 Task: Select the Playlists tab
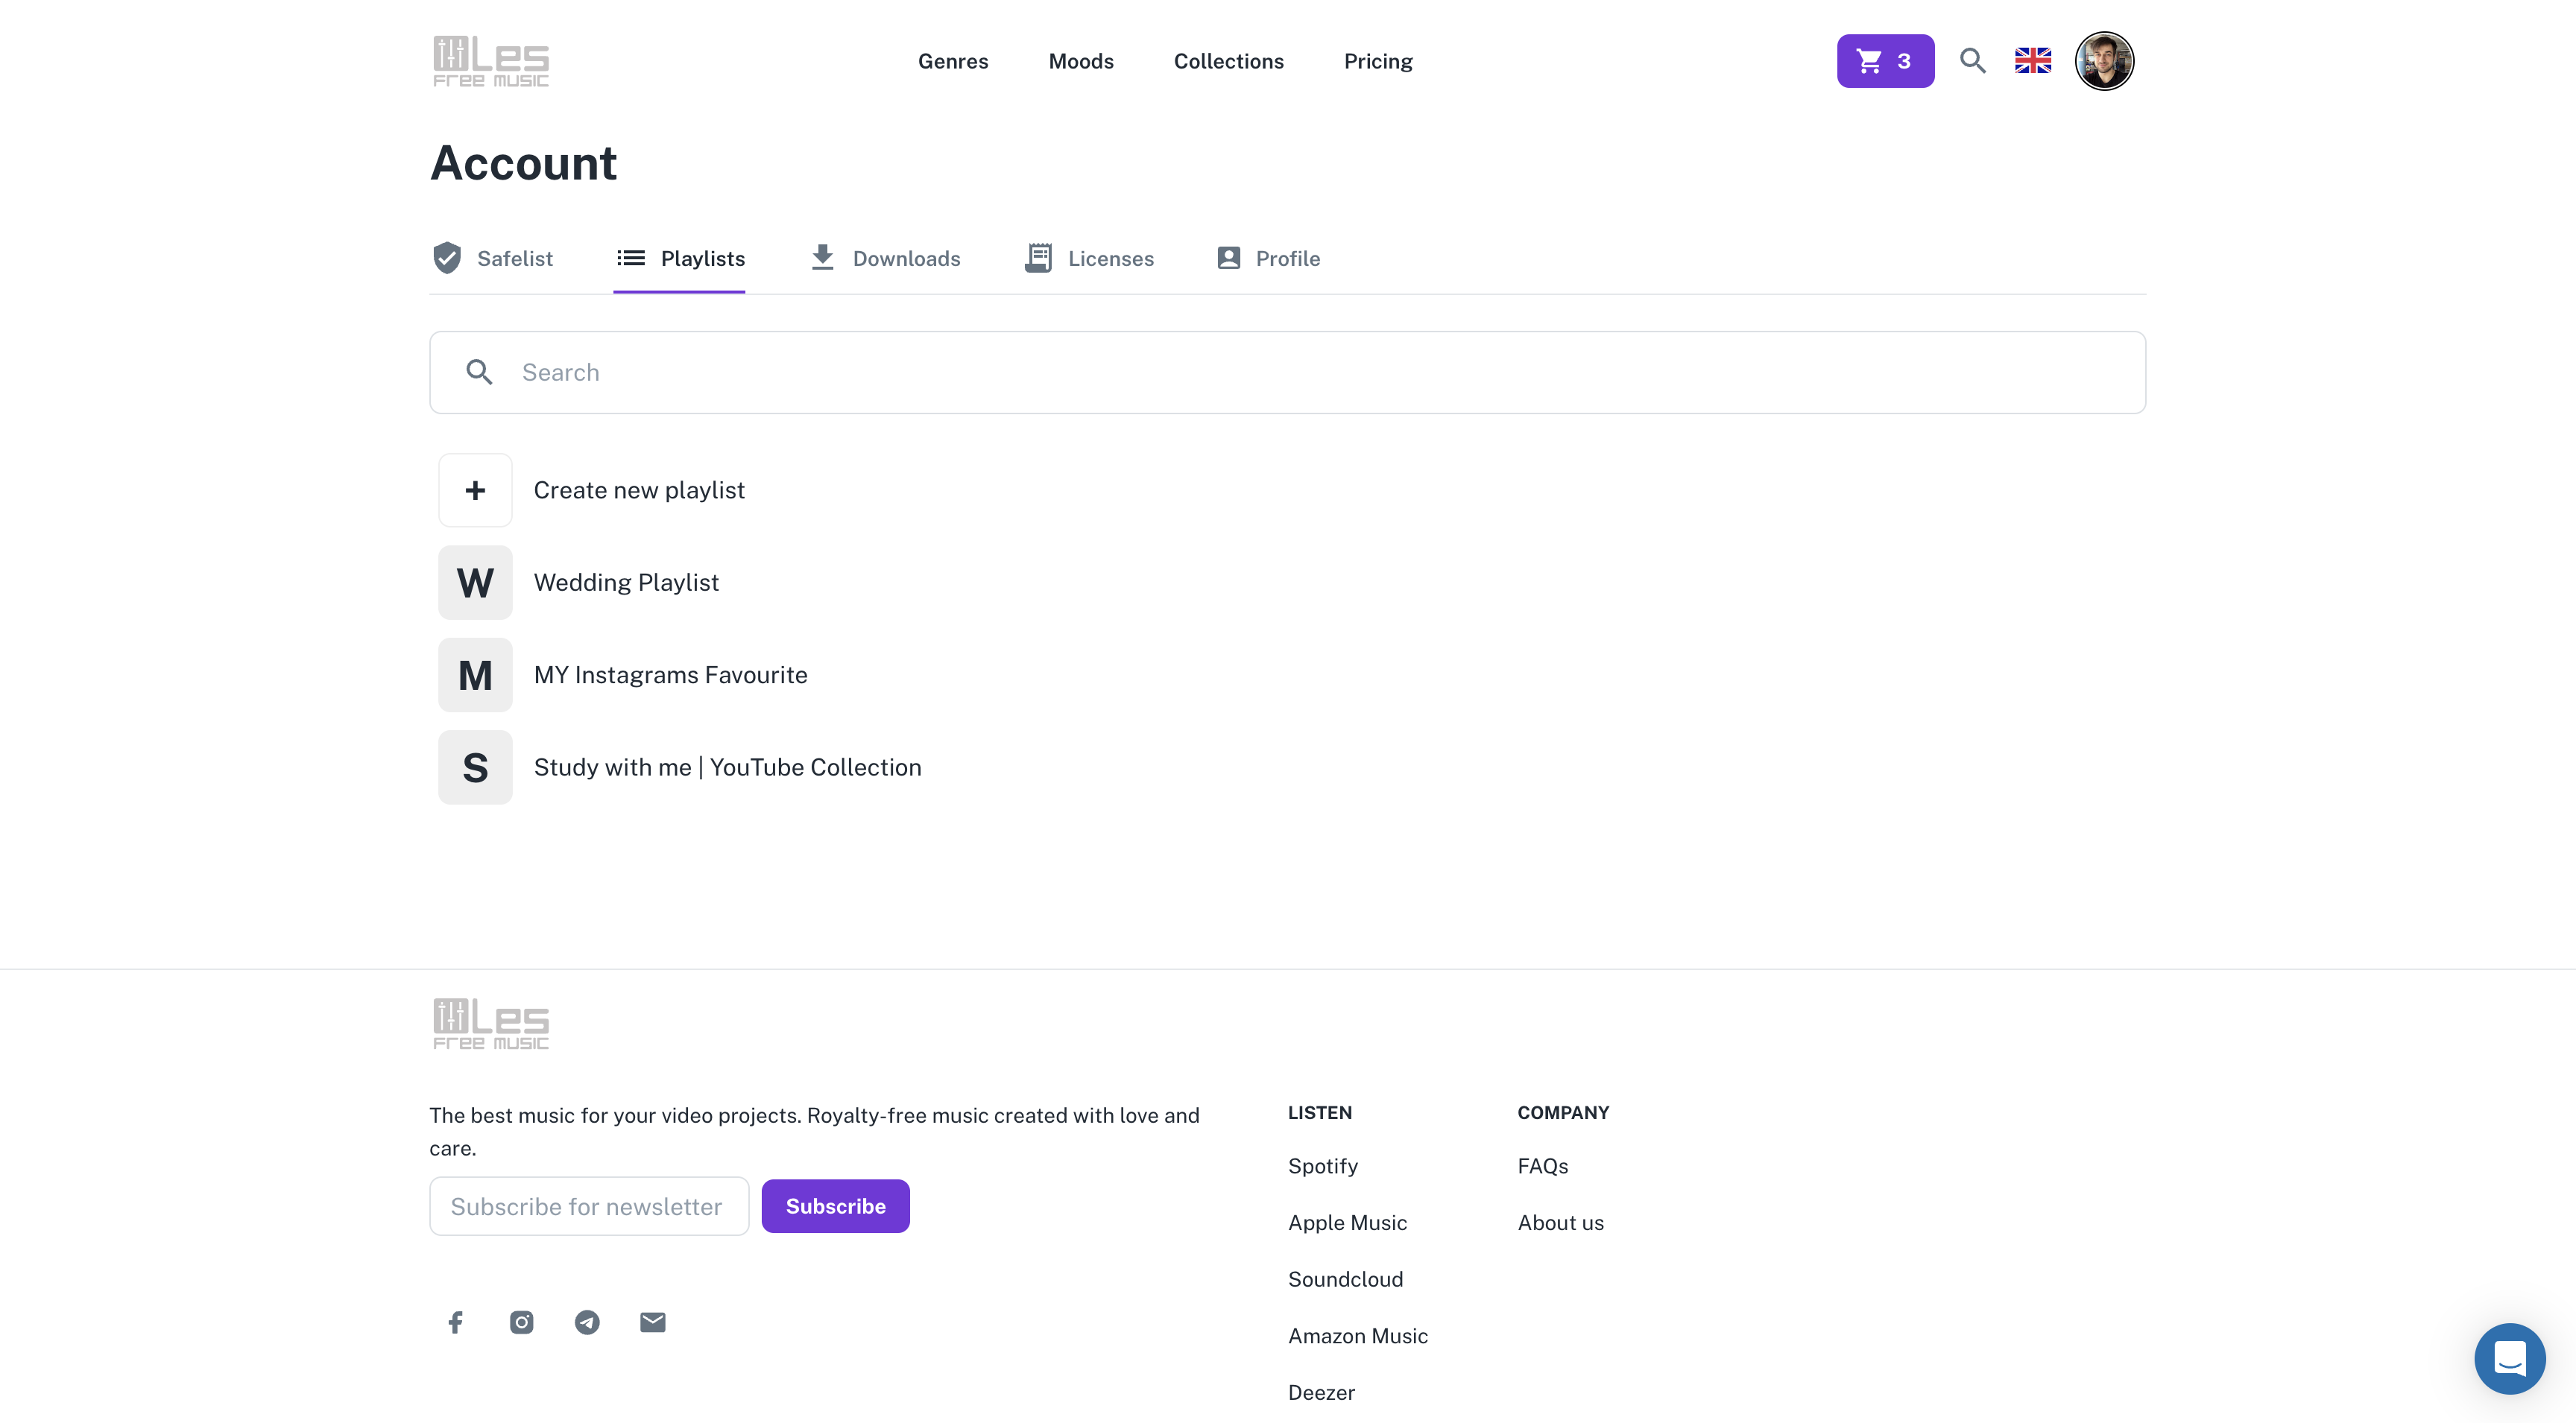tap(680, 258)
